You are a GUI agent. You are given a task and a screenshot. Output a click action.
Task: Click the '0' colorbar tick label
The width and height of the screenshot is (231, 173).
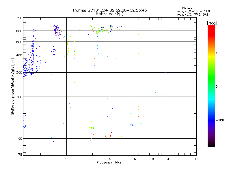pos(217,86)
